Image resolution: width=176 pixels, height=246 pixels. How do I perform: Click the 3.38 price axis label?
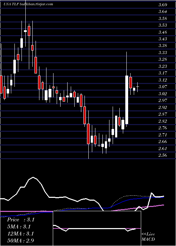click(163, 46)
